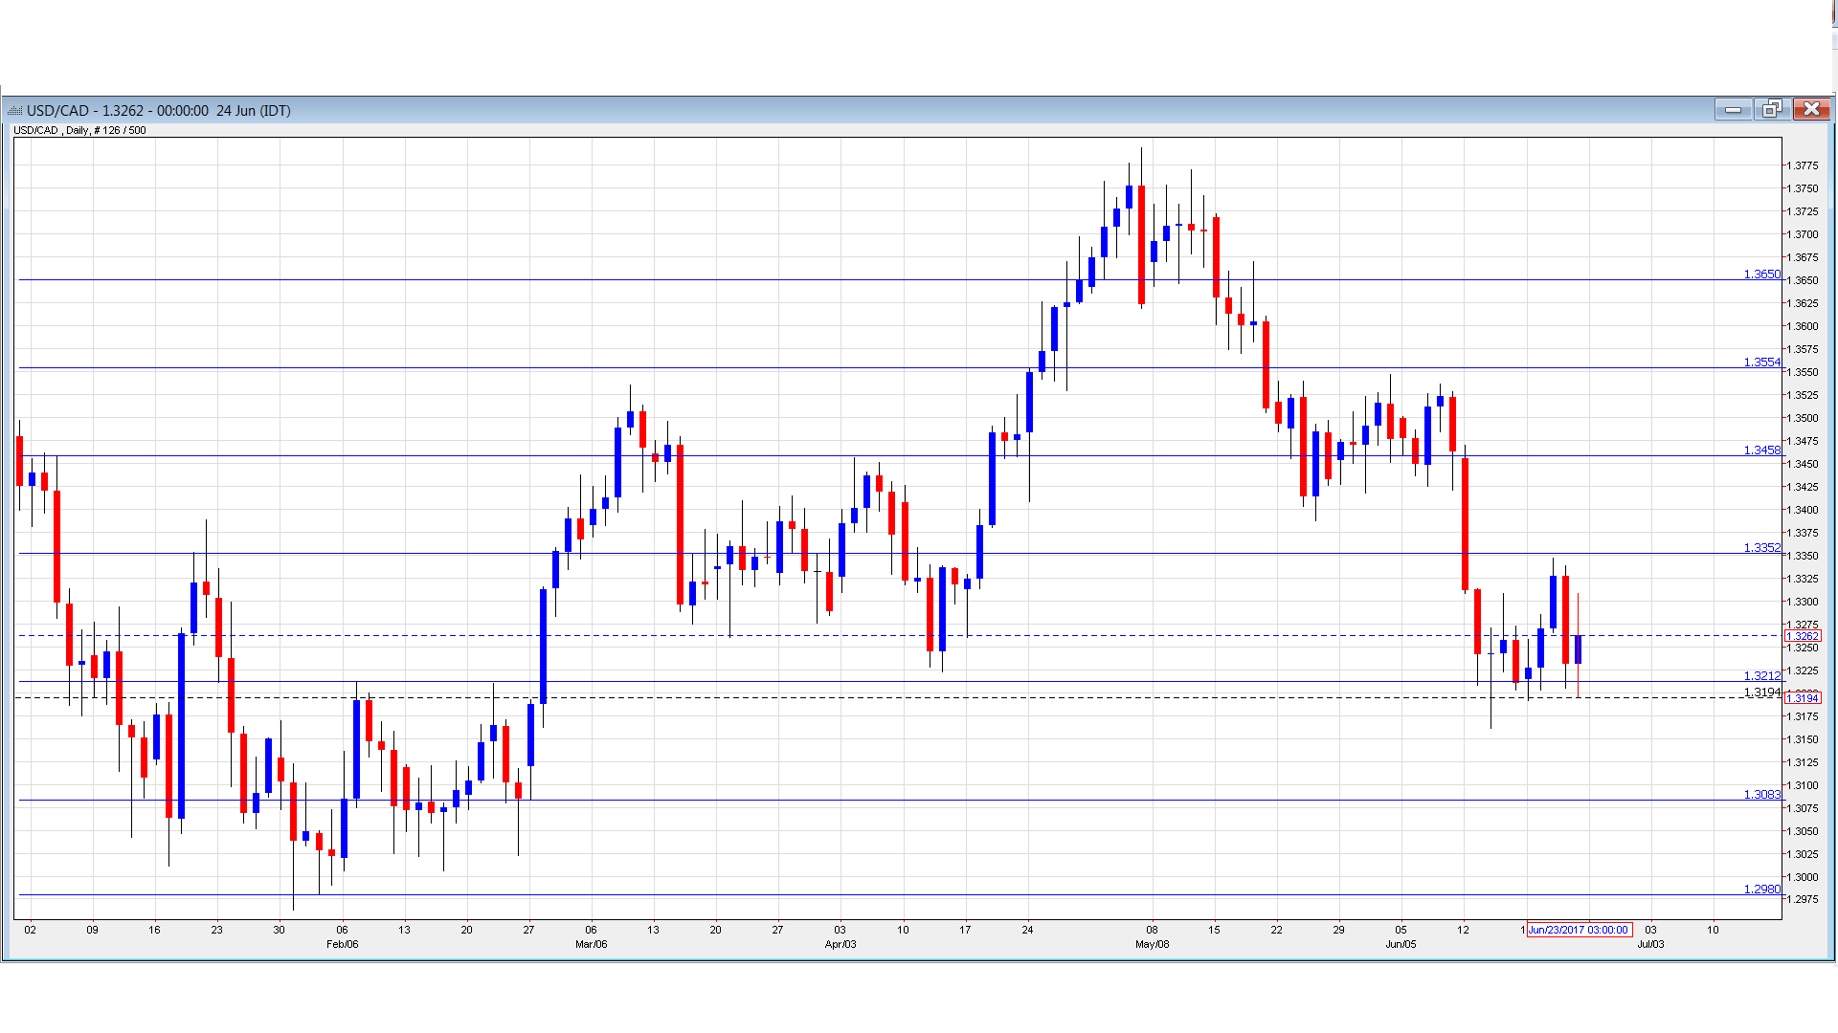The height and width of the screenshot is (1033, 1838).
Task: Click the chart icon in the title bar
Action: coord(14,110)
